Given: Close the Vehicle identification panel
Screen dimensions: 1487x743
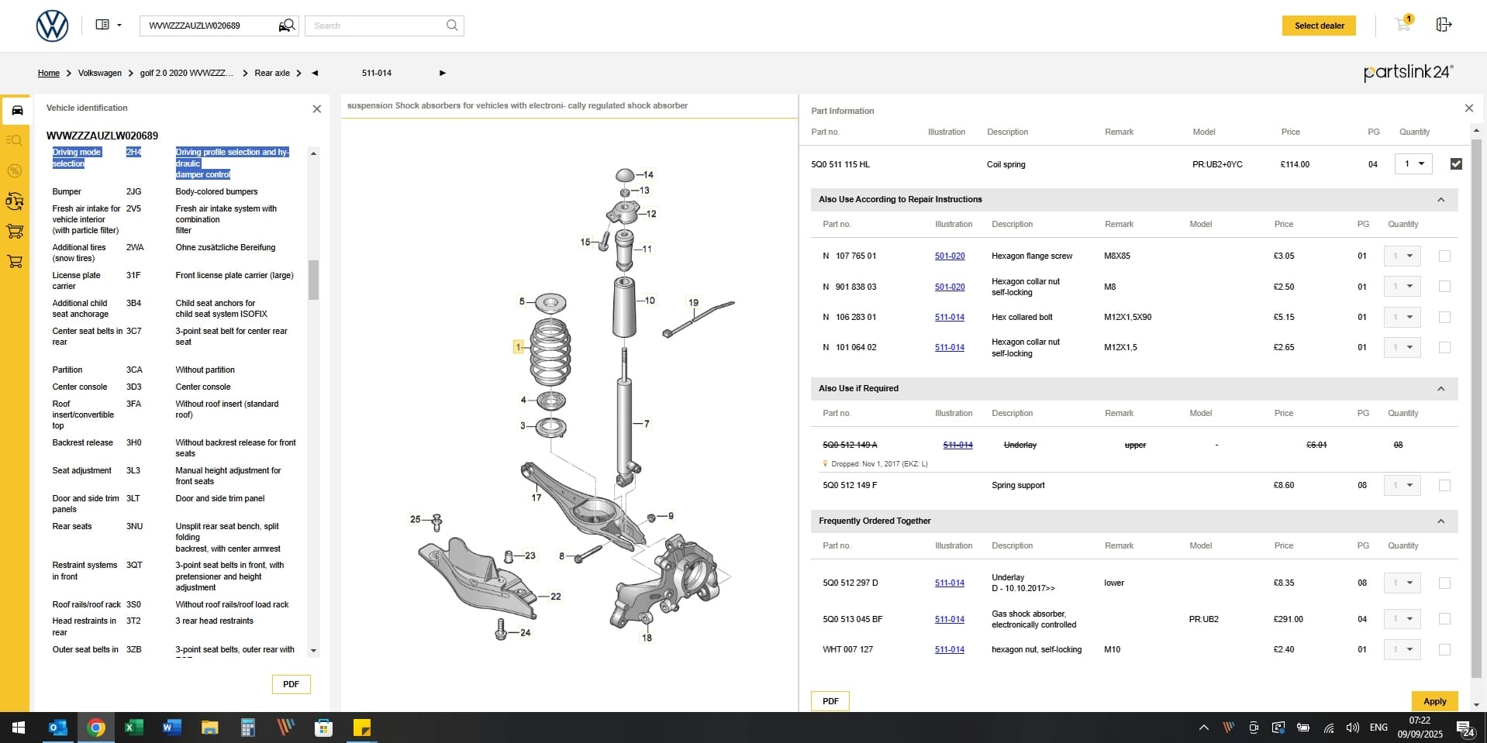Looking at the screenshot, I should [316, 109].
